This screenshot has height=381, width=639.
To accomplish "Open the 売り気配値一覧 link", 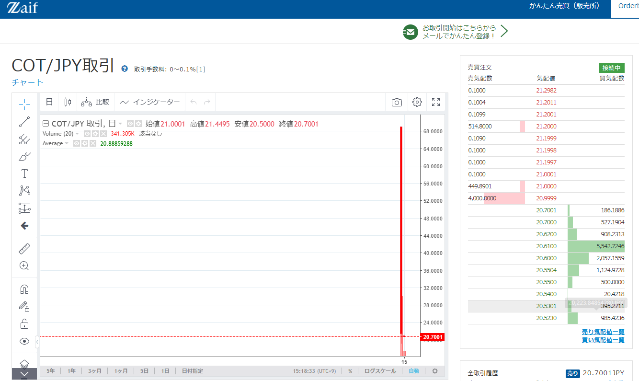I will click(603, 332).
